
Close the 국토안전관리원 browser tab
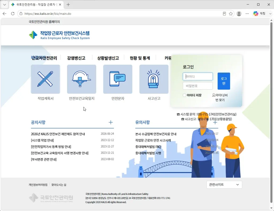pos(60,5)
